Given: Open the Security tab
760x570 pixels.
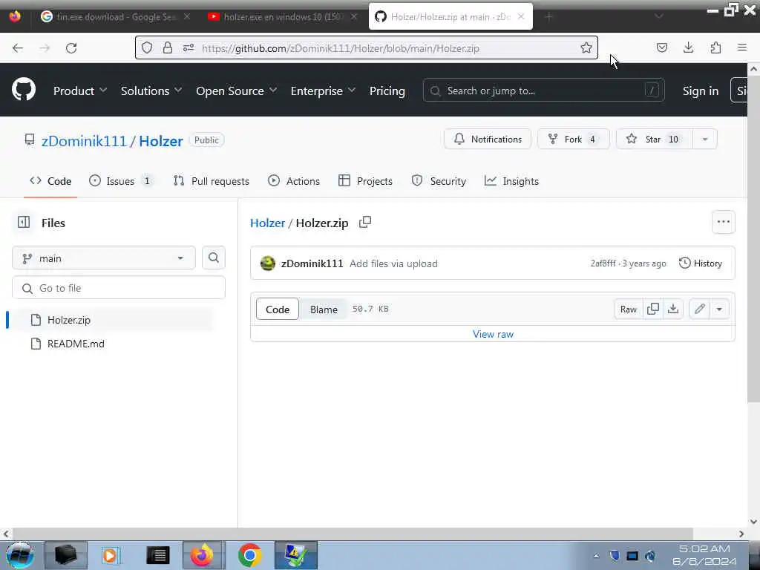Looking at the screenshot, I should [x=439, y=181].
